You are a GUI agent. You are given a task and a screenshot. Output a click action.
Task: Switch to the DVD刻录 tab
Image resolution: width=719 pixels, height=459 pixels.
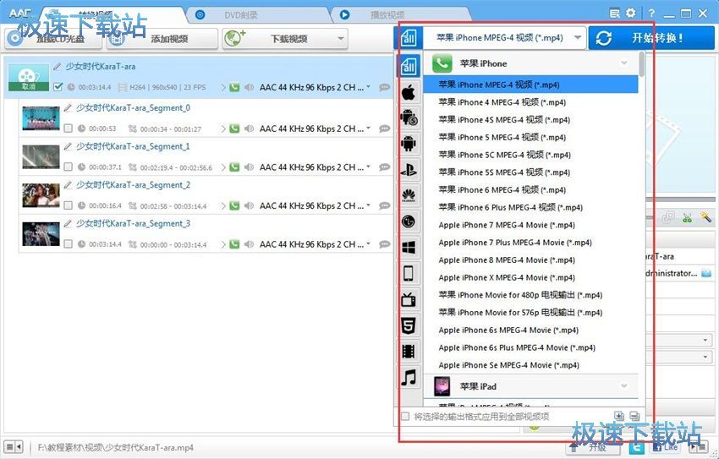[x=258, y=15]
